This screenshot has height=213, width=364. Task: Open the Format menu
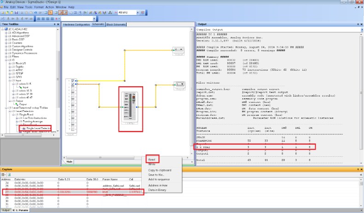[x=39, y=7]
